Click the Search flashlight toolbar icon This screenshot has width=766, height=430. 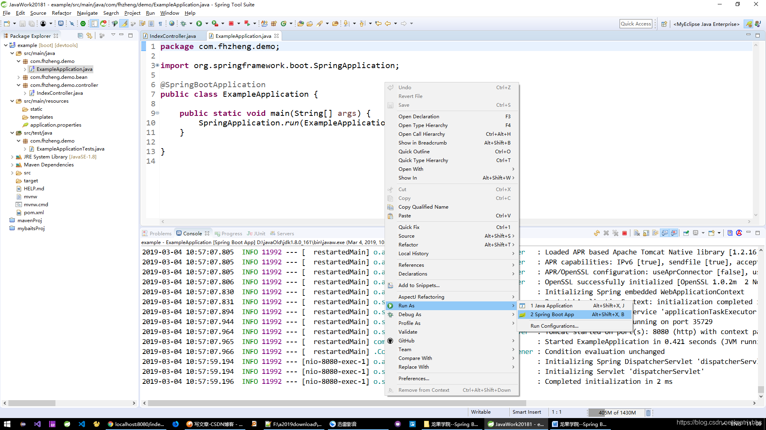(320, 23)
